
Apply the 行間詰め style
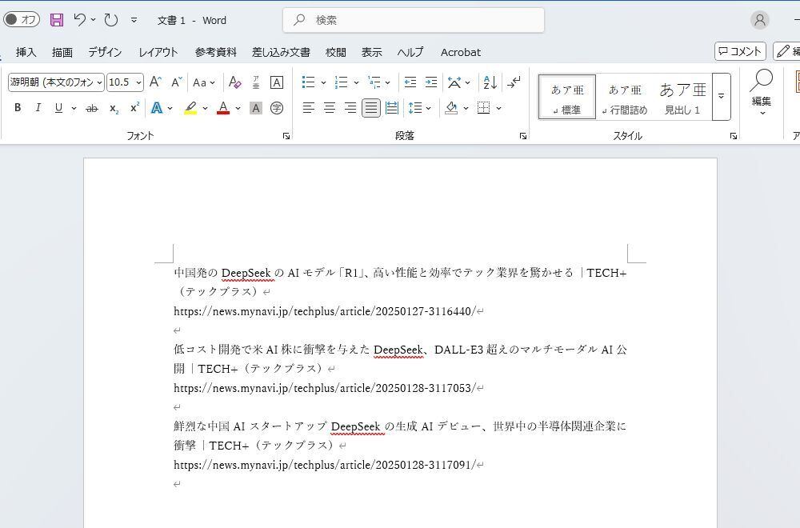[x=625, y=97]
